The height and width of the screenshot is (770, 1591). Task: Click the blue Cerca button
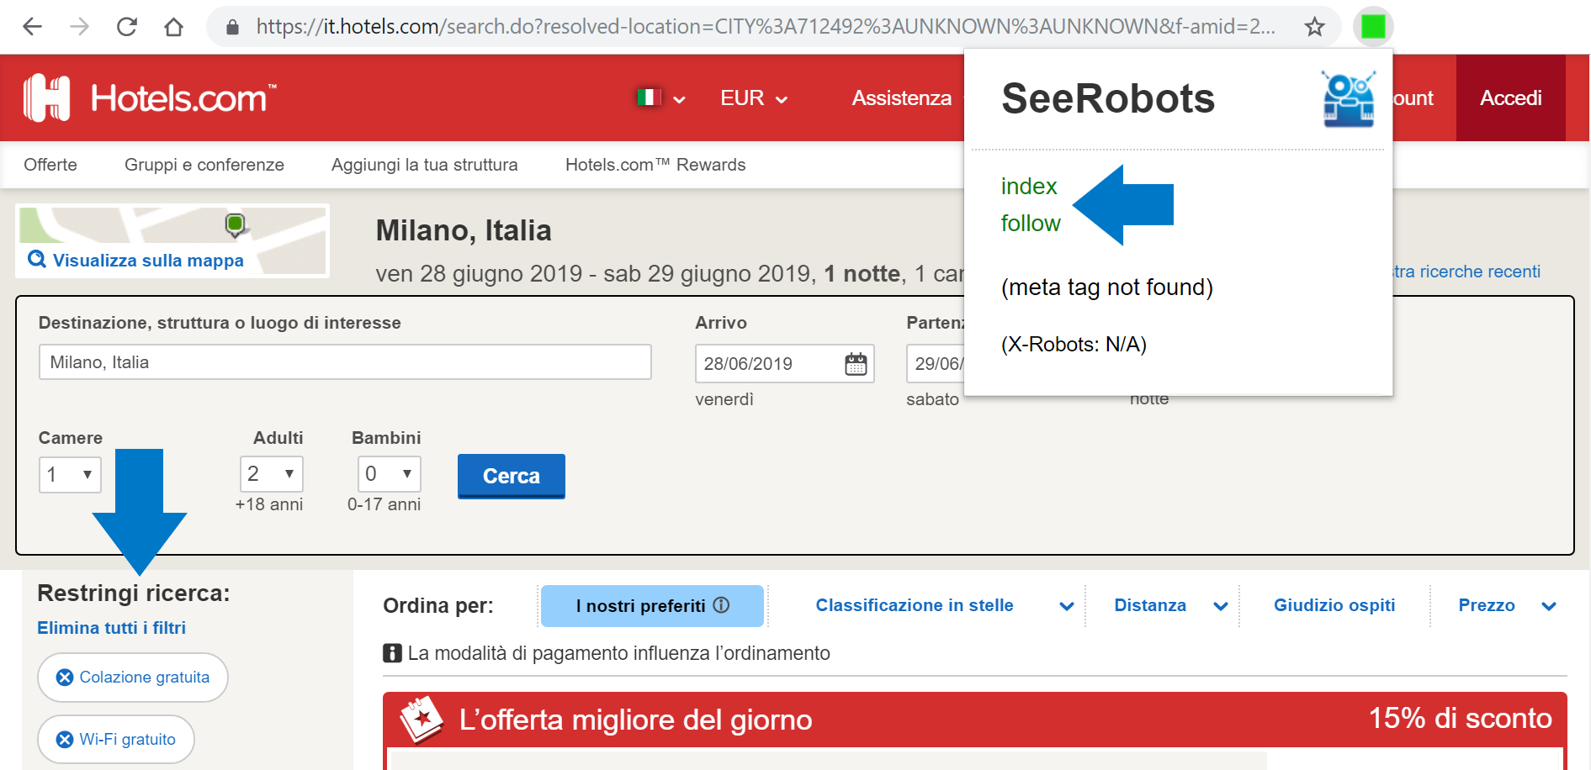[x=512, y=476]
